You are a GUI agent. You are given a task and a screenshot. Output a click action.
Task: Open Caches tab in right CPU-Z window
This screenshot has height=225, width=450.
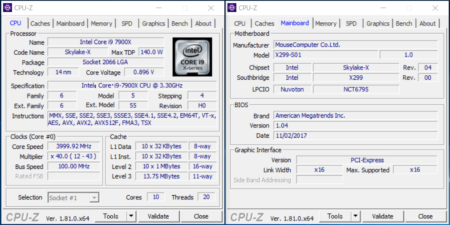pos(264,24)
